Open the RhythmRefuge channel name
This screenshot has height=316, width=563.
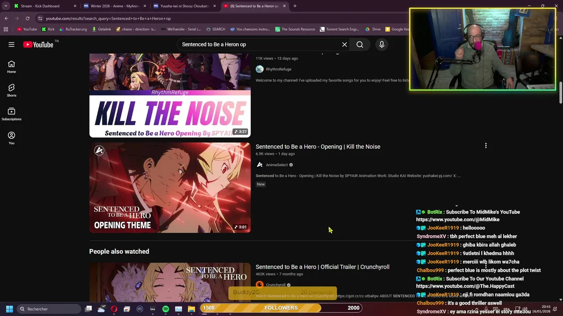tap(278, 69)
